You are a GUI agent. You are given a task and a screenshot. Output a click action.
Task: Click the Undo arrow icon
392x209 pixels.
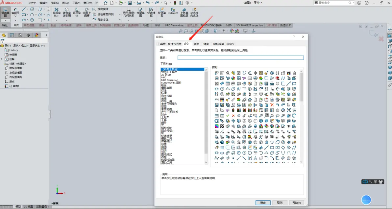[x=148, y=3]
